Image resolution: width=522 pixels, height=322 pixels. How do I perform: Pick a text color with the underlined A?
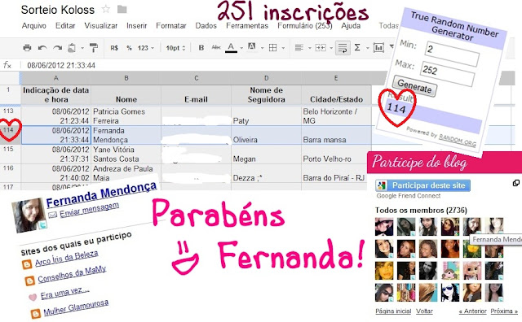tap(231, 48)
